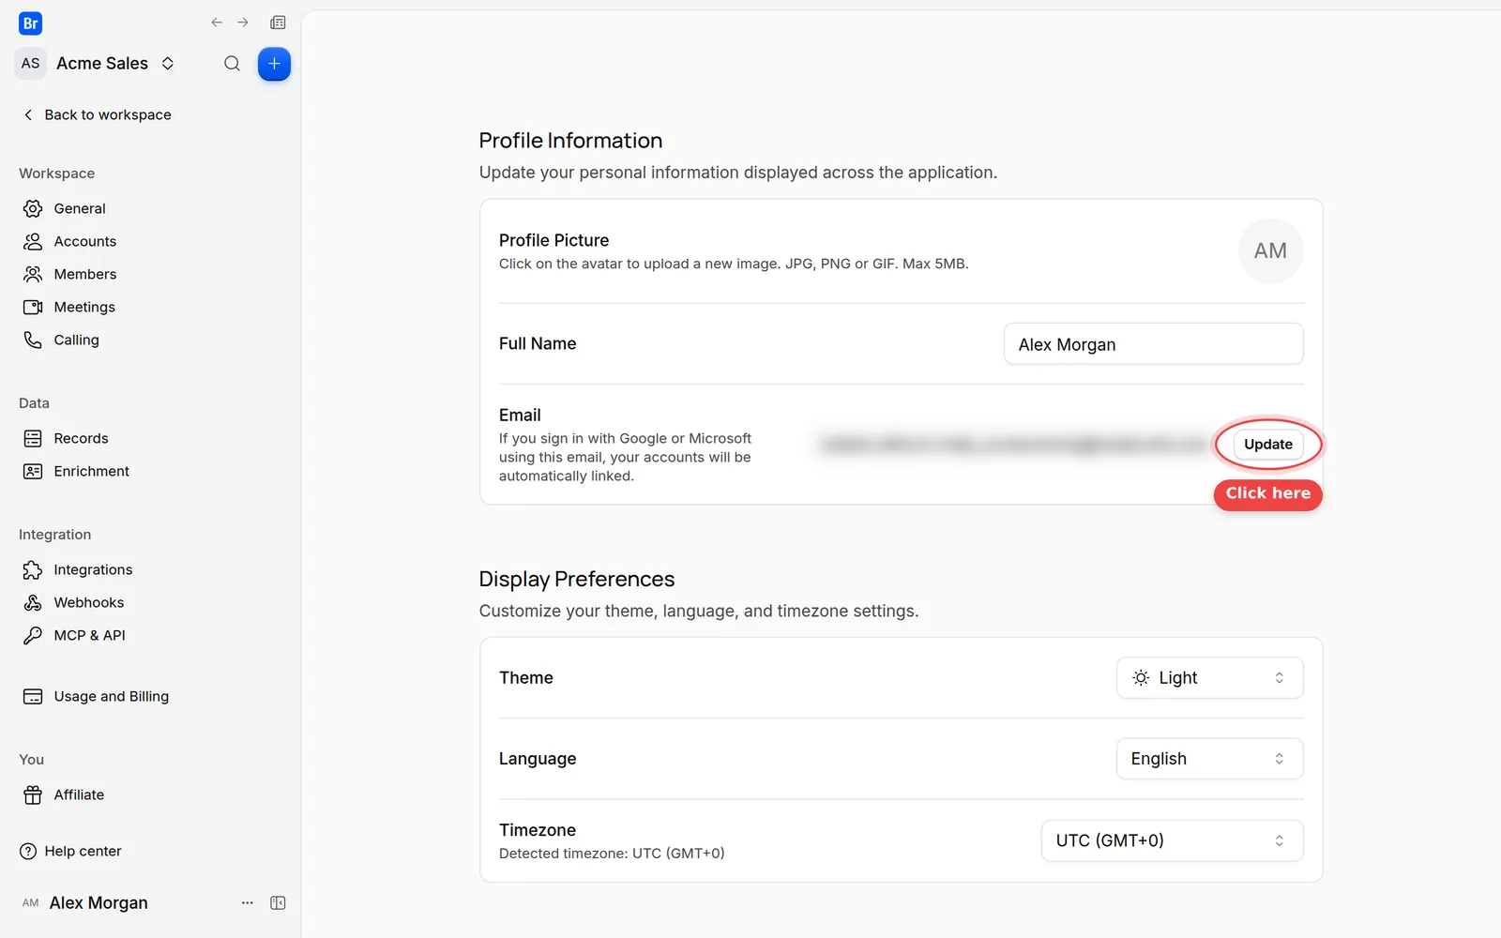Screen dimensions: 1501x938
Task: Click the Usage and Billing card icon
Action: [33, 696]
